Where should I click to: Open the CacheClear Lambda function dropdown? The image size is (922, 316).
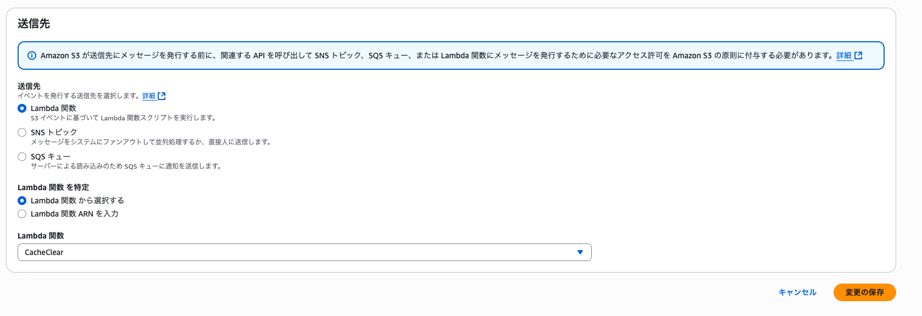point(304,252)
